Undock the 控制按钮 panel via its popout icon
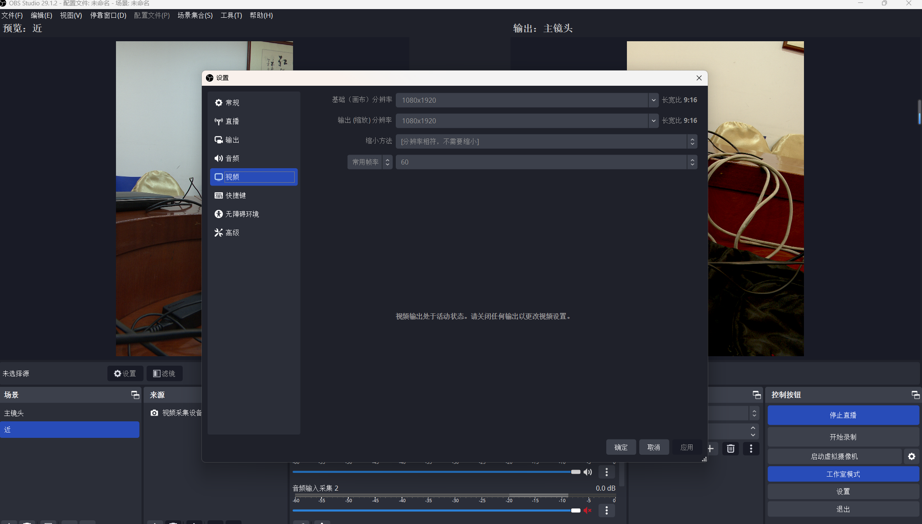Image resolution: width=922 pixels, height=524 pixels. coord(915,395)
